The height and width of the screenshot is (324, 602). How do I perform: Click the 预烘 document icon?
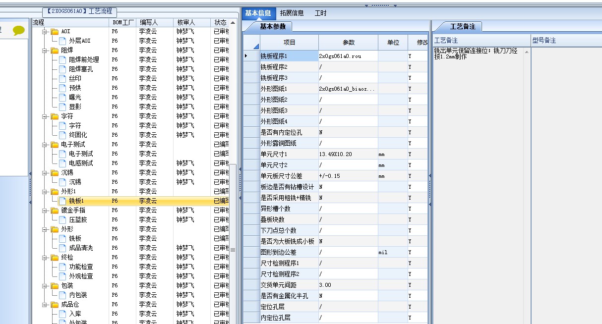pyautogui.click(x=62, y=88)
